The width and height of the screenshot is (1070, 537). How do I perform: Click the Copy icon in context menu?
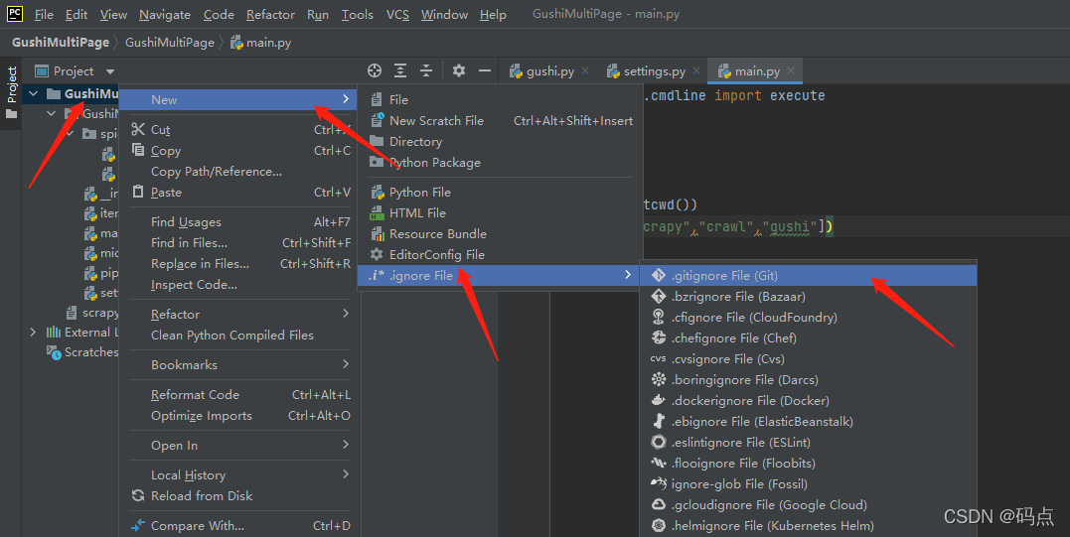tap(138, 150)
